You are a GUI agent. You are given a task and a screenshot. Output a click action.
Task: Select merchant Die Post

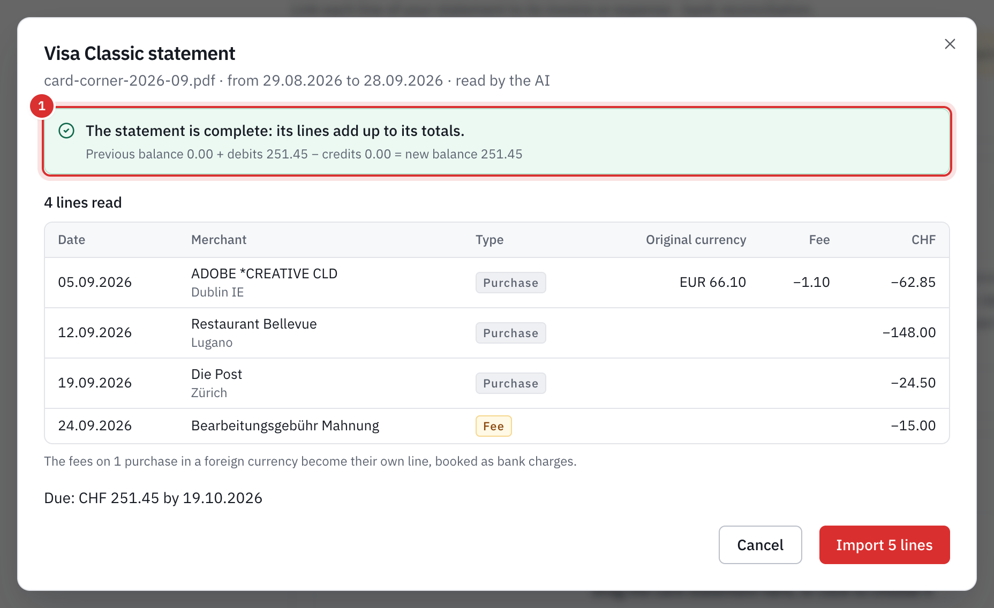[x=216, y=374]
